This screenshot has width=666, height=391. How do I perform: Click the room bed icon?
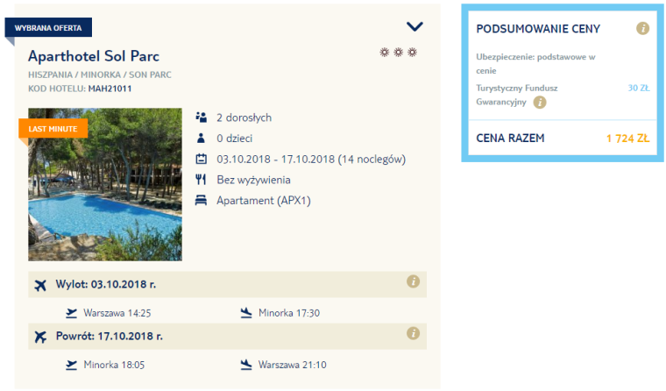pyautogui.click(x=201, y=200)
